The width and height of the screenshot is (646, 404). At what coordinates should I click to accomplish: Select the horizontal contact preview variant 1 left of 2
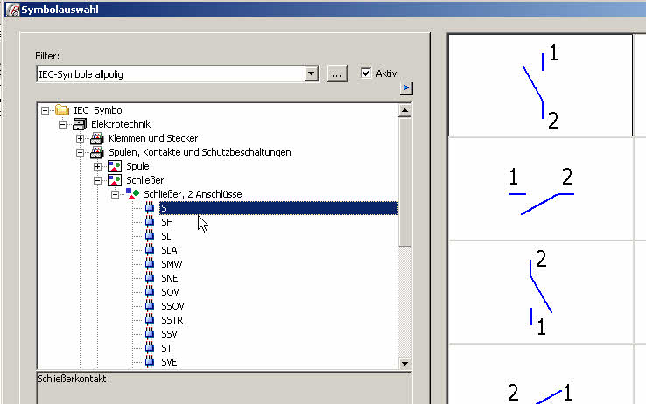(x=540, y=189)
